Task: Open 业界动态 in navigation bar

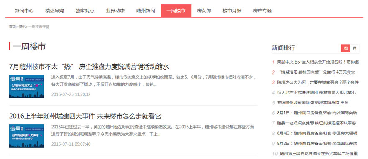Action: 115,11
